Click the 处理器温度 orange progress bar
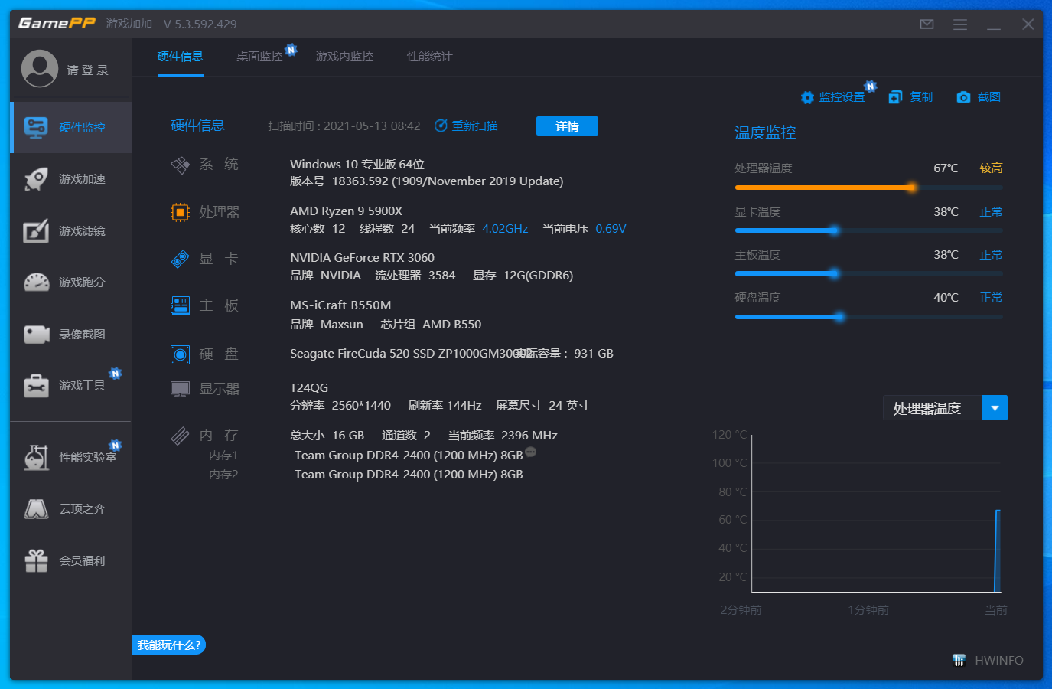1052x689 pixels. coord(868,188)
